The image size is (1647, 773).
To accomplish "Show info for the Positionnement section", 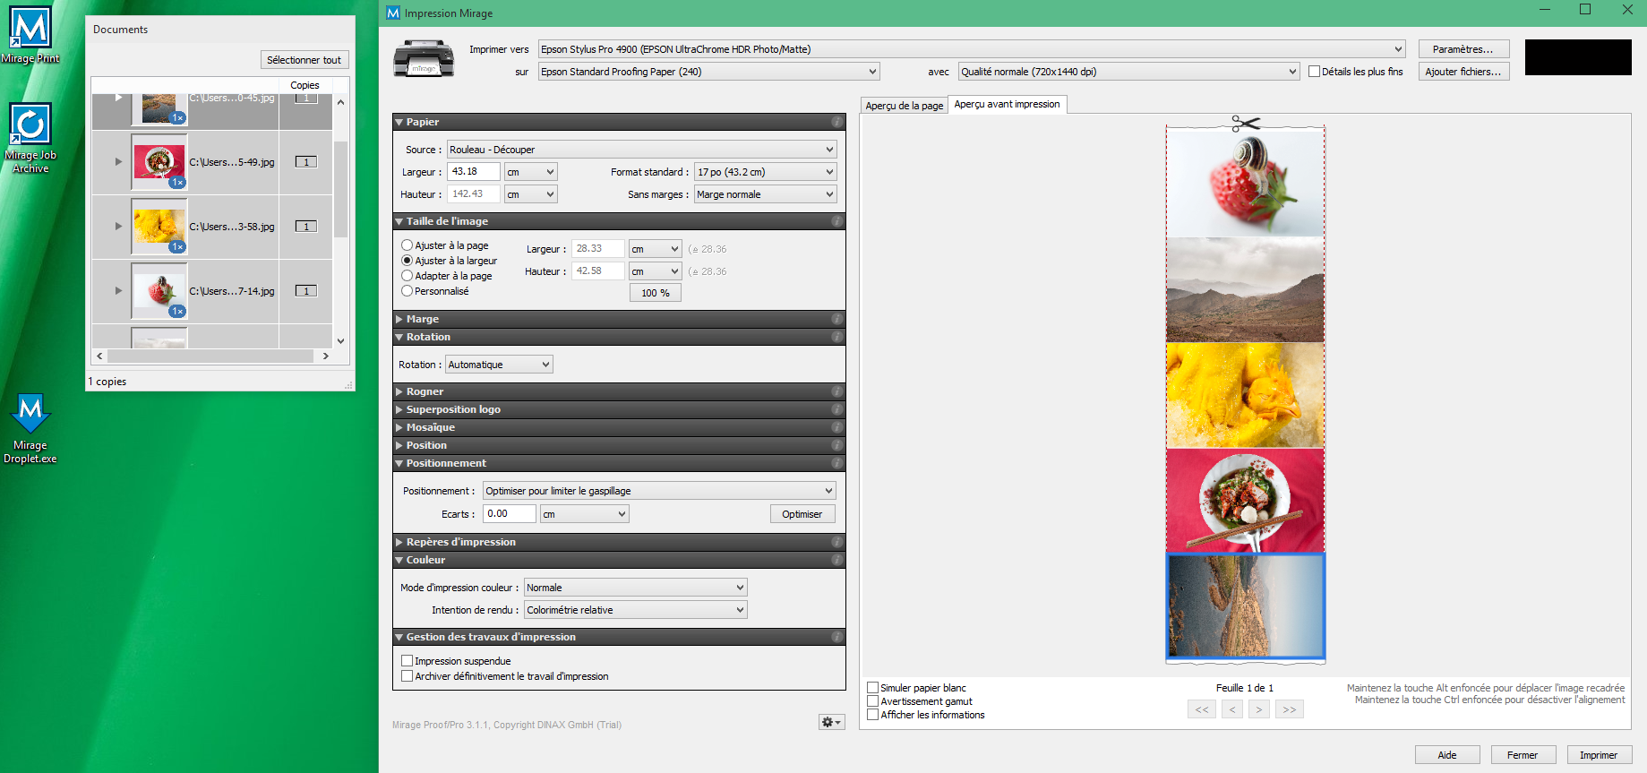I will point(836,463).
